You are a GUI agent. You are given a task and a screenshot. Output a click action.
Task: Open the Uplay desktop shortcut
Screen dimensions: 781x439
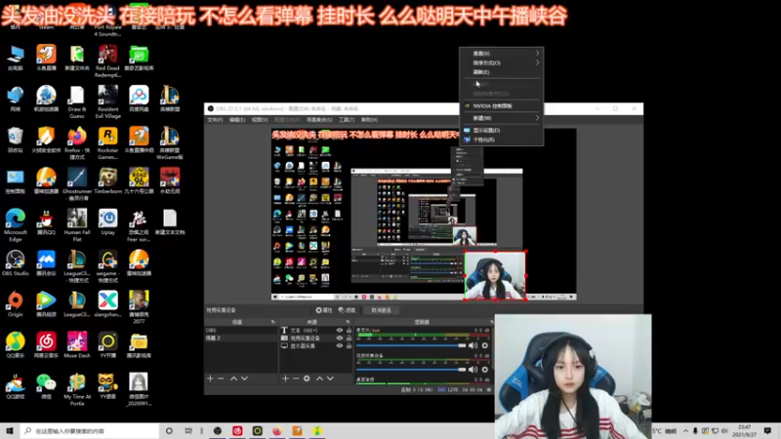[107, 222]
